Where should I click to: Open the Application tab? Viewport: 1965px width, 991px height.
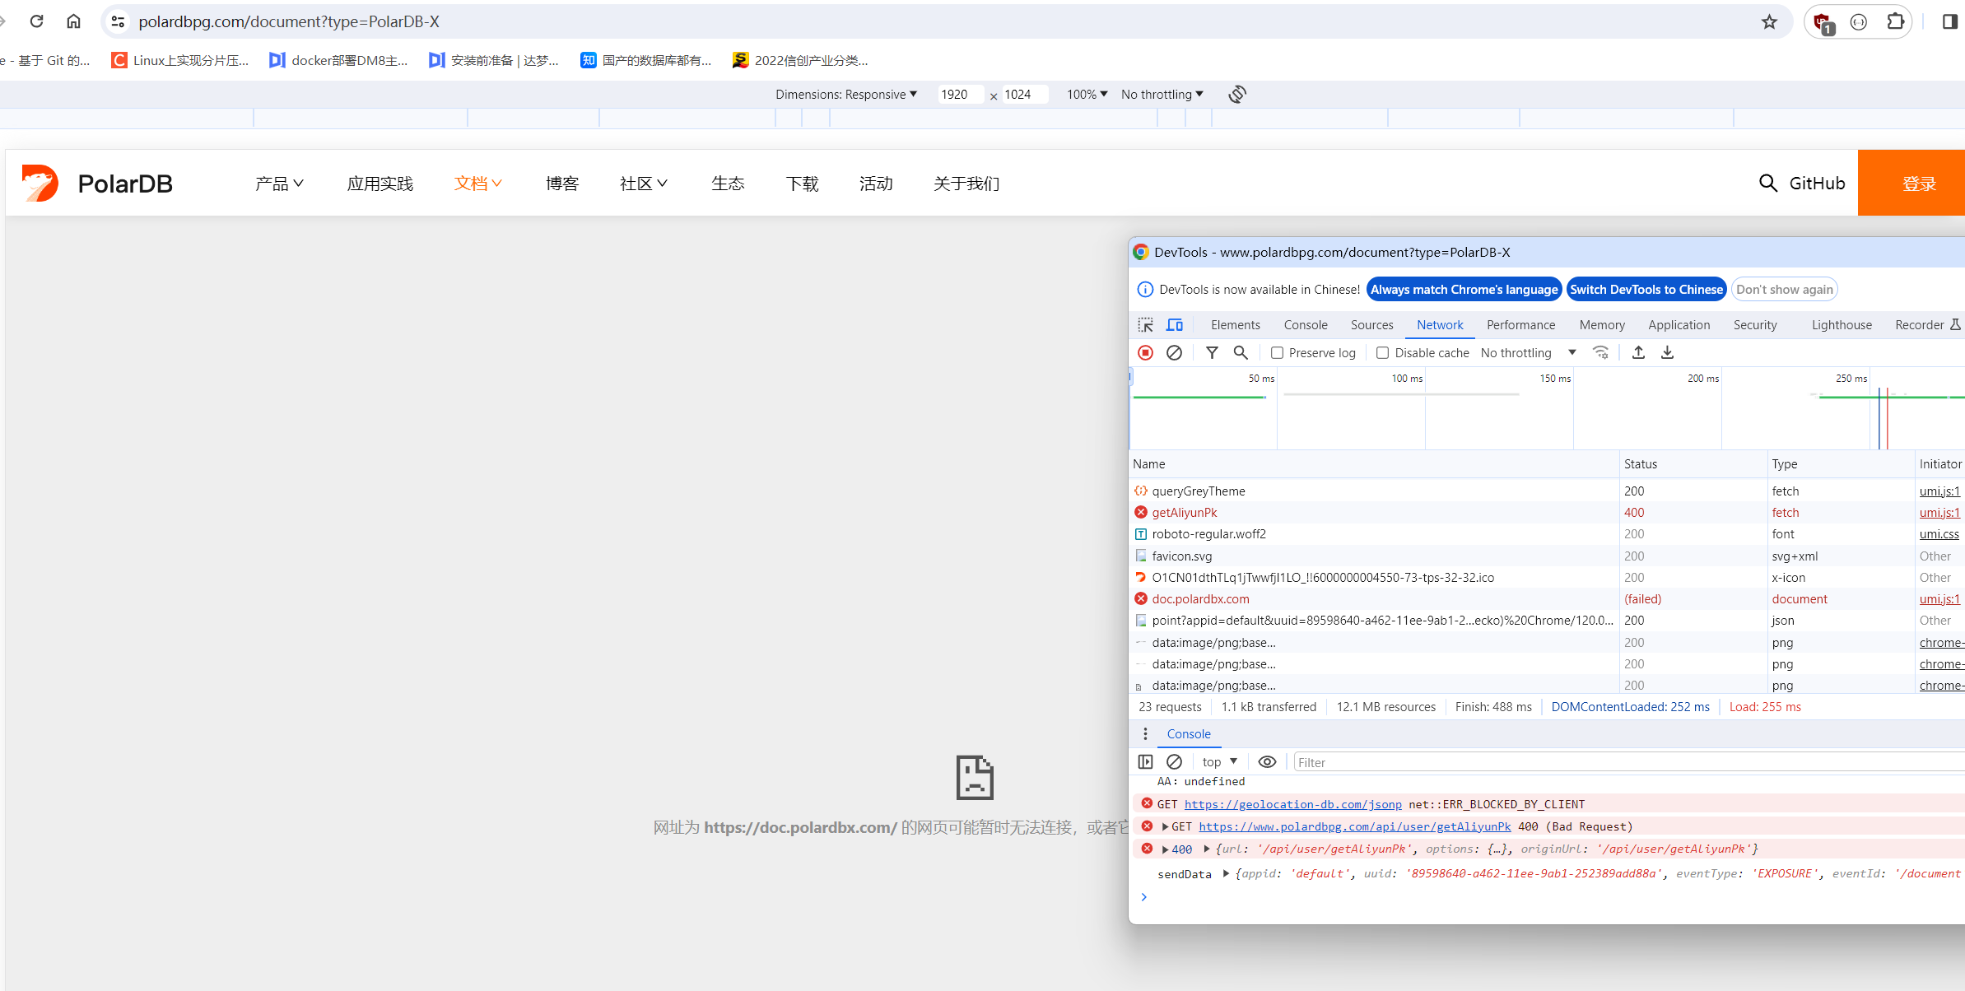(1679, 325)
